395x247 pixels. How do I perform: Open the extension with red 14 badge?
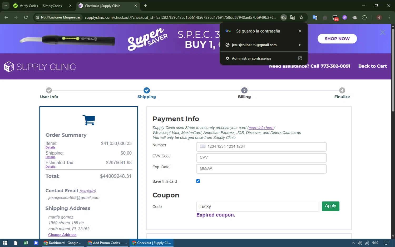click(x=335, y=18)
